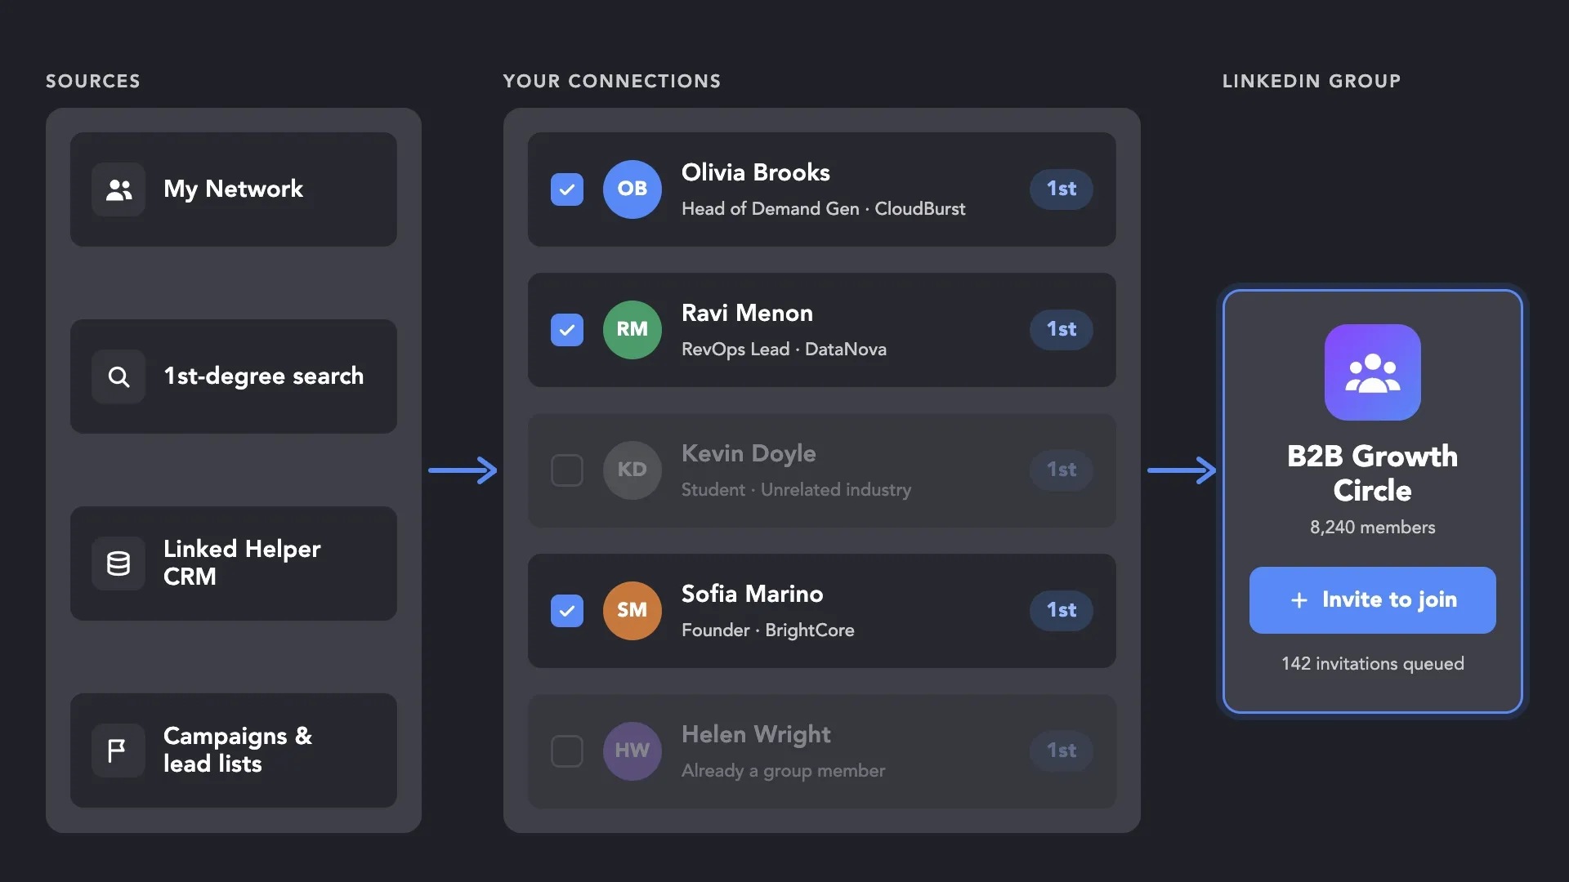Click 'Head of Demand Gen · CloudBurst'
This screenshot has height=882, width=1569.
pyautogui.click(x=824, y=209)
